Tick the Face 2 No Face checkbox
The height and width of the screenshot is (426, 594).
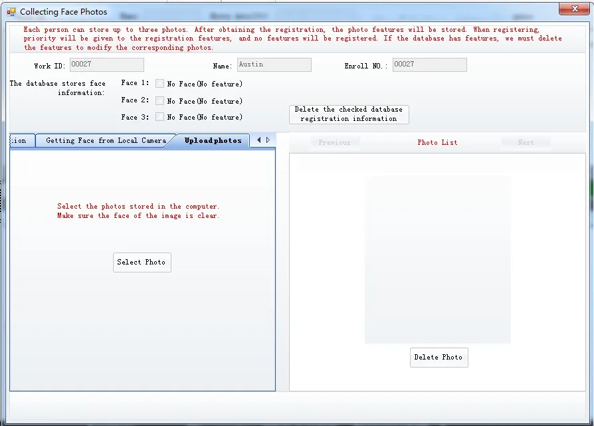(159, 100)
